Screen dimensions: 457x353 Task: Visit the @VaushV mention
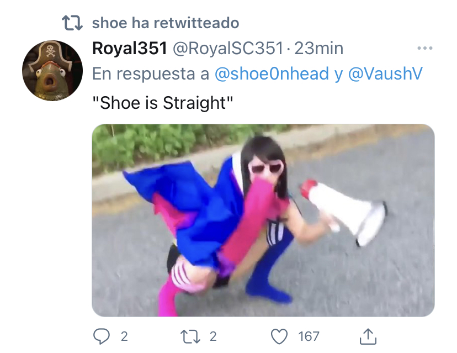(385, 73)
